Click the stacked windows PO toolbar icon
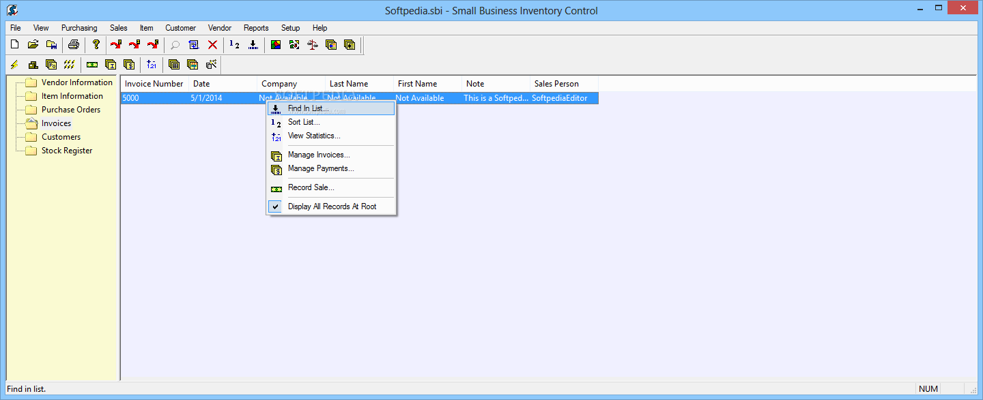Image resolution: width=983 pixels, height=400 pixels. (51, 65)
